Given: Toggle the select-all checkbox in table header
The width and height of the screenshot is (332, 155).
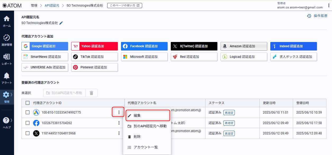Looking at the screenshot, I should pos(28,103).
